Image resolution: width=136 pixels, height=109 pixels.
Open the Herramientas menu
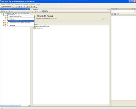point(18,4)
